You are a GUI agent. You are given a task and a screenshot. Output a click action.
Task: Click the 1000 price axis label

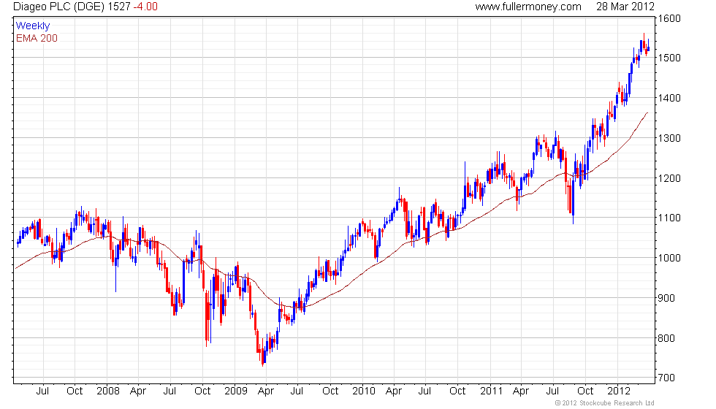669,258
